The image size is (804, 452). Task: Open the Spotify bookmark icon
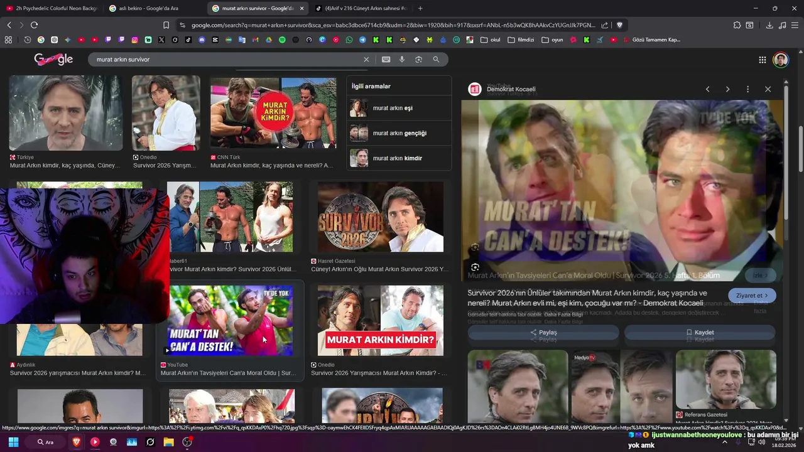tap(282, 40)
